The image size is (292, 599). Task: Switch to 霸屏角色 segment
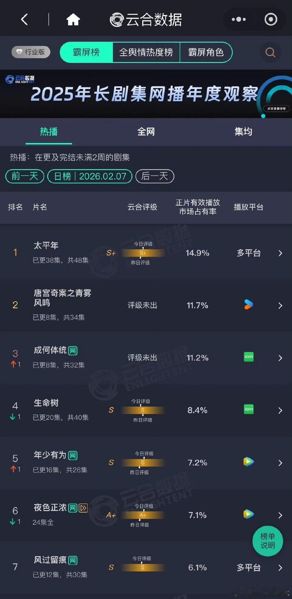[206, 52]
